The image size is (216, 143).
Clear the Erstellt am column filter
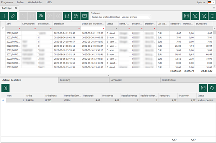point(79,28)
